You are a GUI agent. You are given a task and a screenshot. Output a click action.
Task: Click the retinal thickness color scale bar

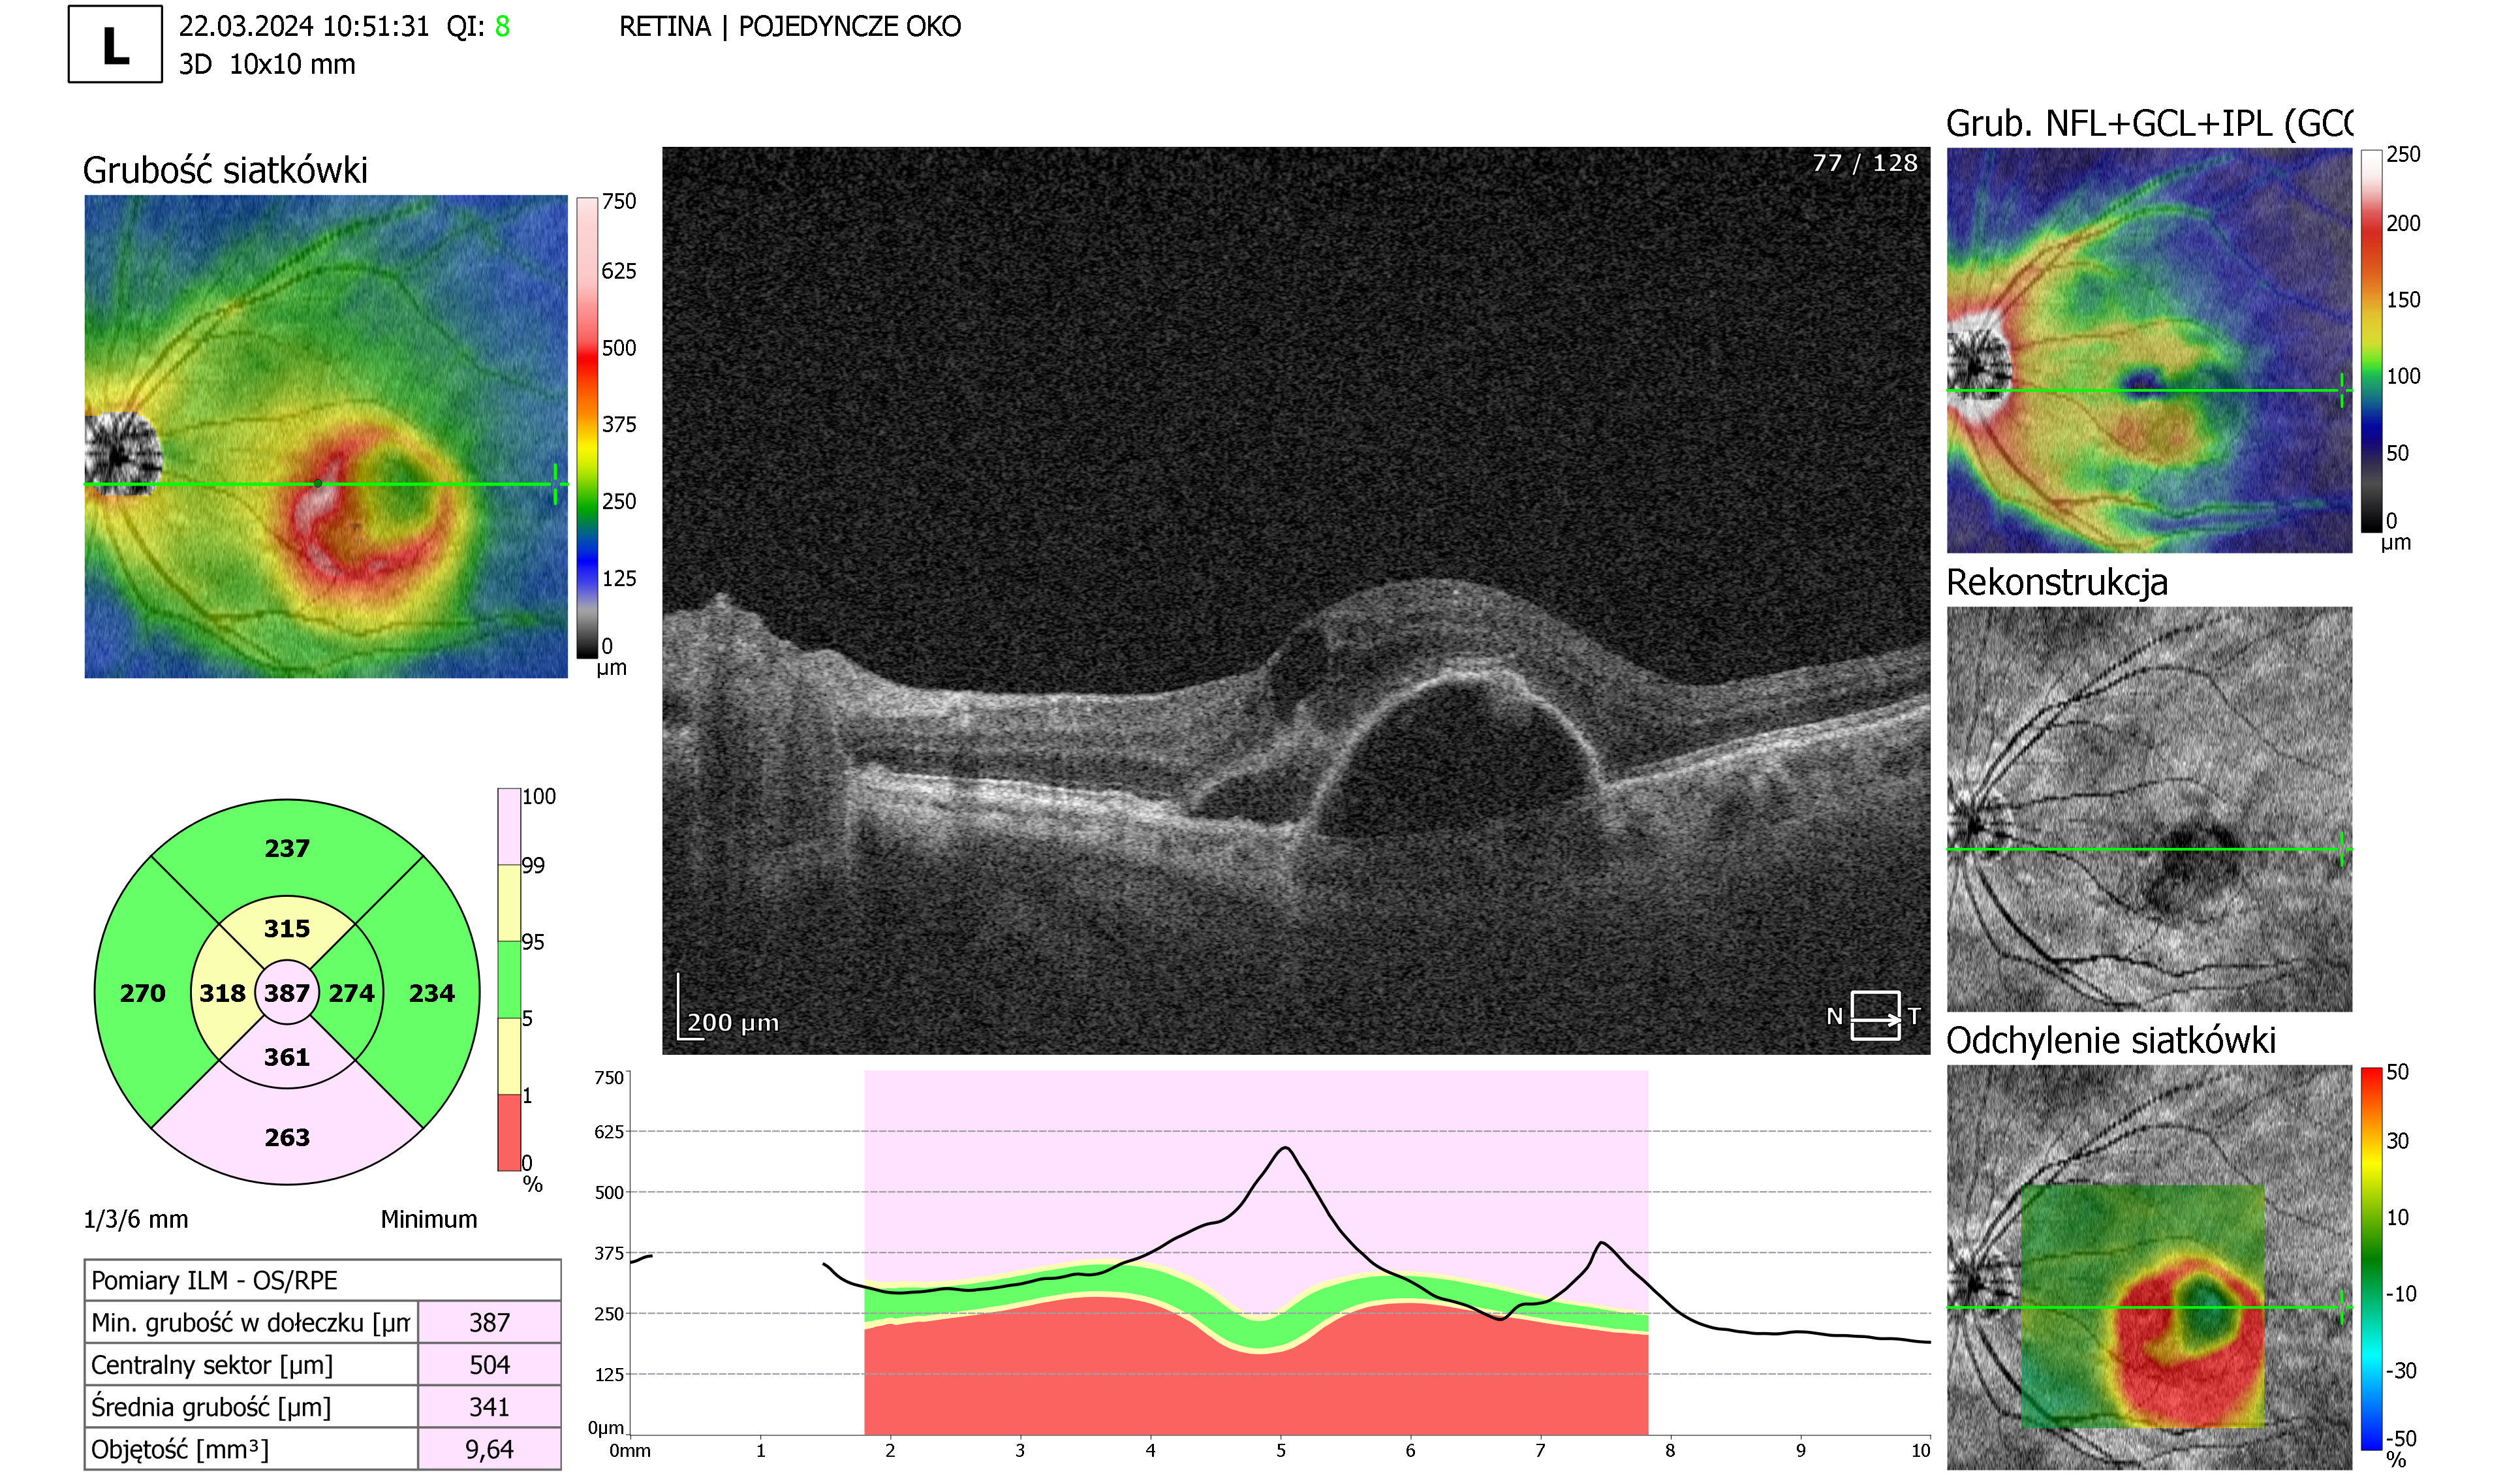(x=587, y=427)
